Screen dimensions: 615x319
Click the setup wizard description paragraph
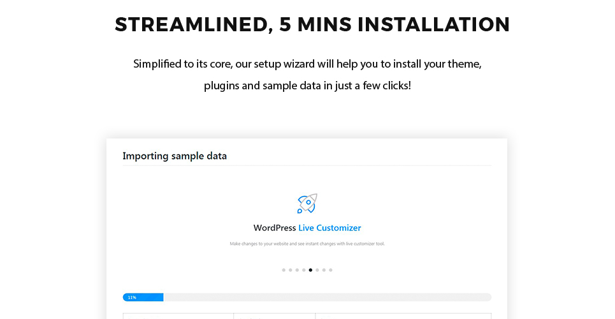point(307,74)
